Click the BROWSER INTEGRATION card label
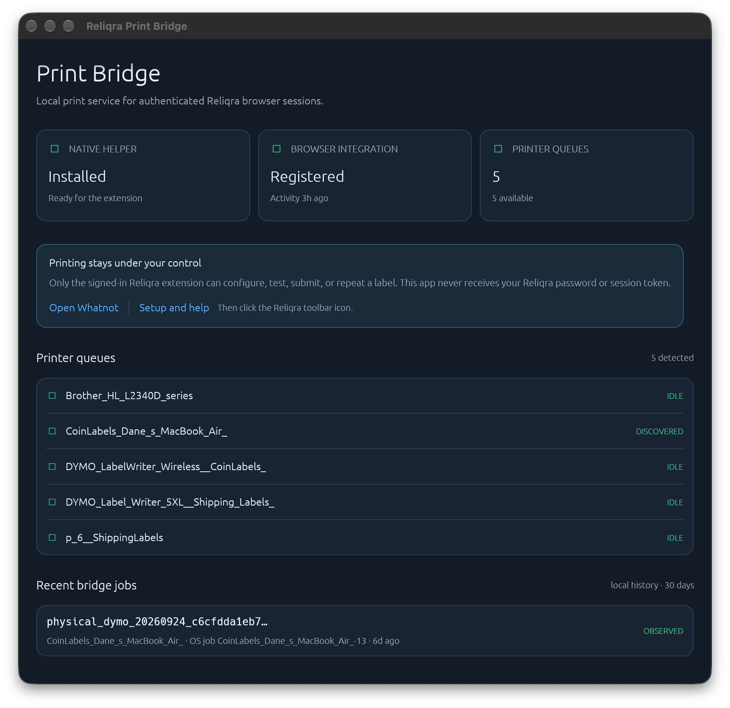This screenshot has height=708, width=730. point(344,149)
